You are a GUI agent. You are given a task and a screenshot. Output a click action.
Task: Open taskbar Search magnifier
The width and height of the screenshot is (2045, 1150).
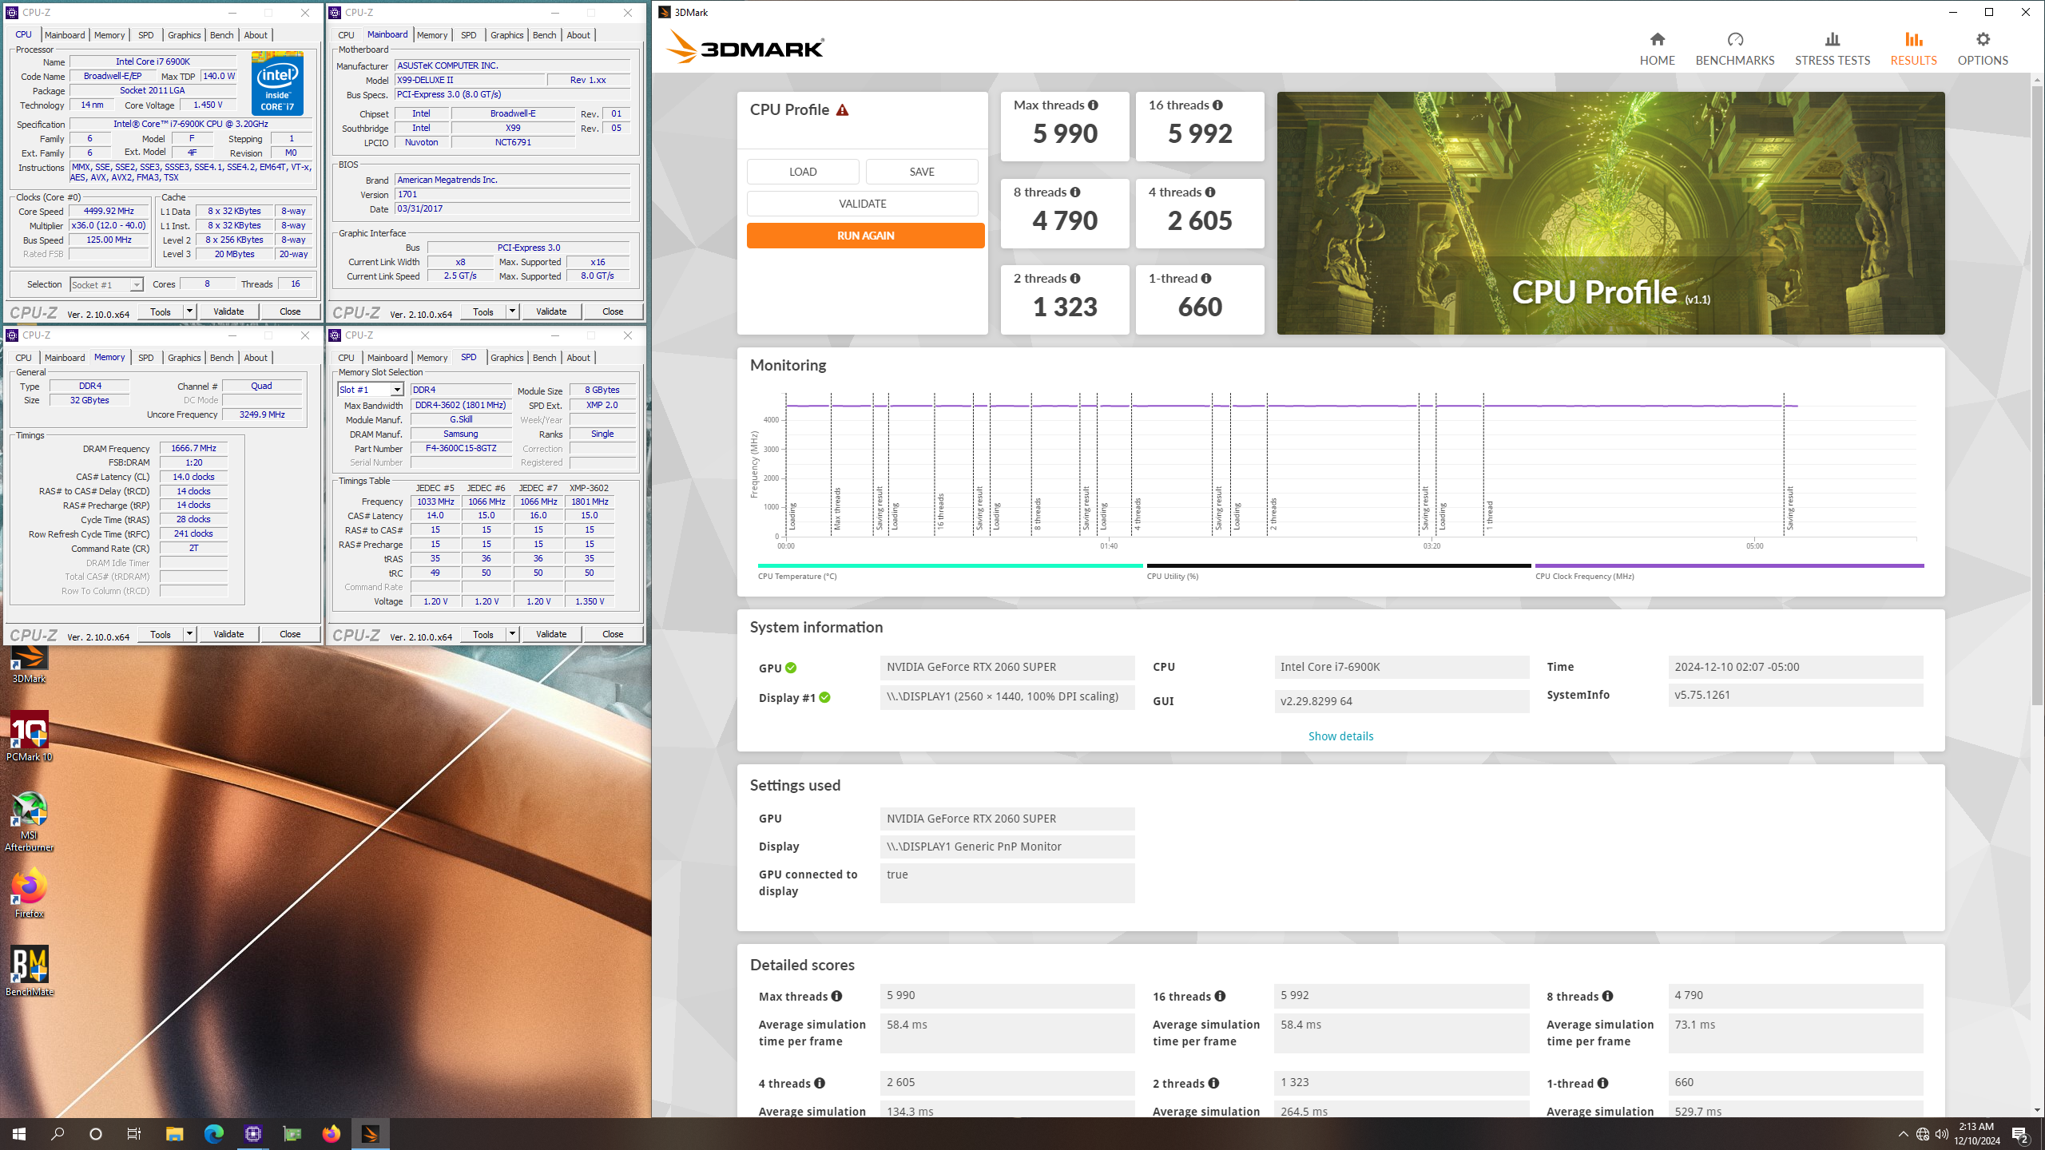tap(58, 1134)
